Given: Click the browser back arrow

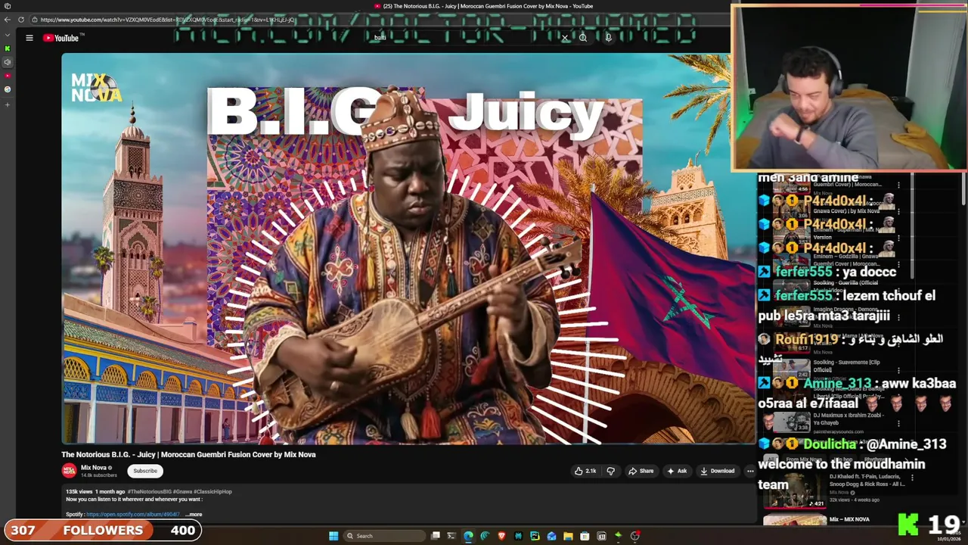Looking at the screenshot, I should tap(8, 20).
